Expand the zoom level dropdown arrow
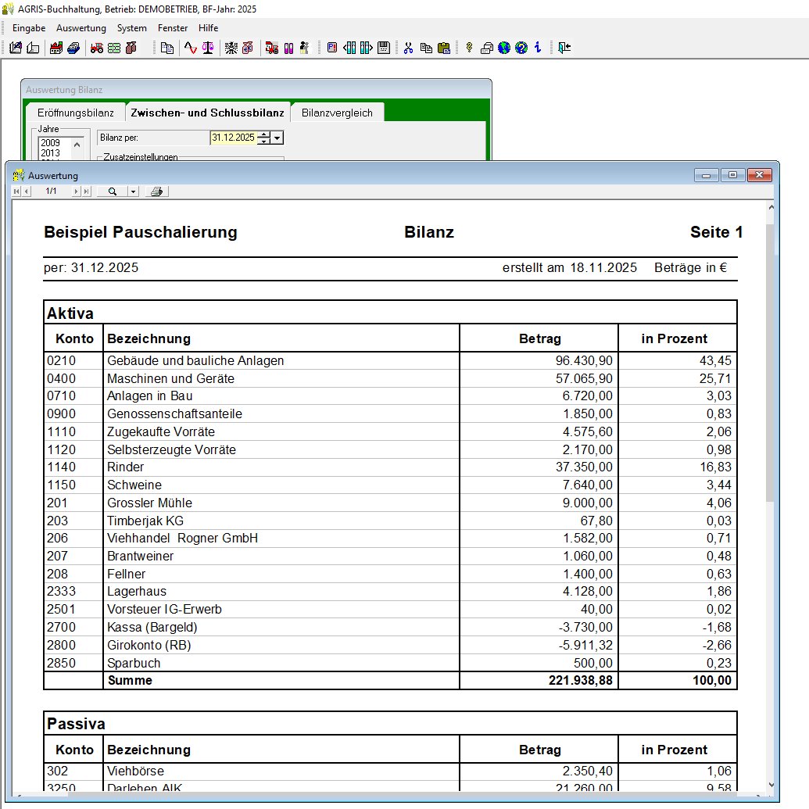The width and height of the screenshot is (809, 809). [133, 192]
